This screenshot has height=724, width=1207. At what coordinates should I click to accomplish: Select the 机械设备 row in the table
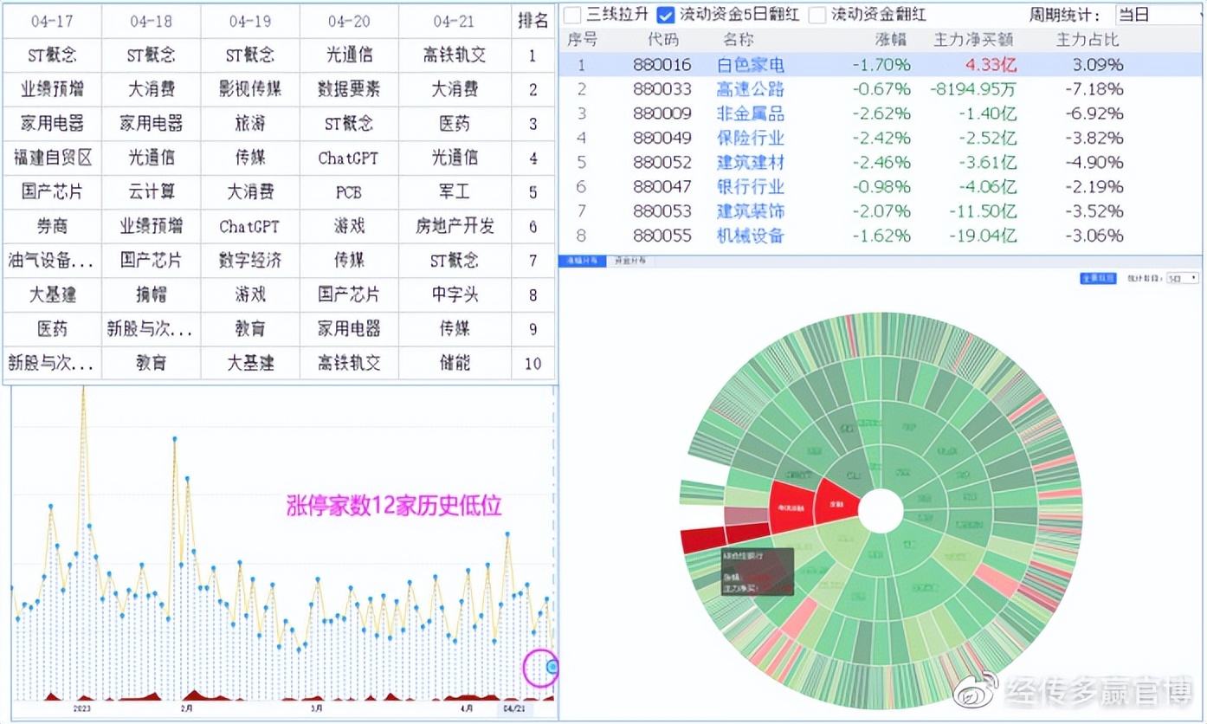(x=750, y=235)
